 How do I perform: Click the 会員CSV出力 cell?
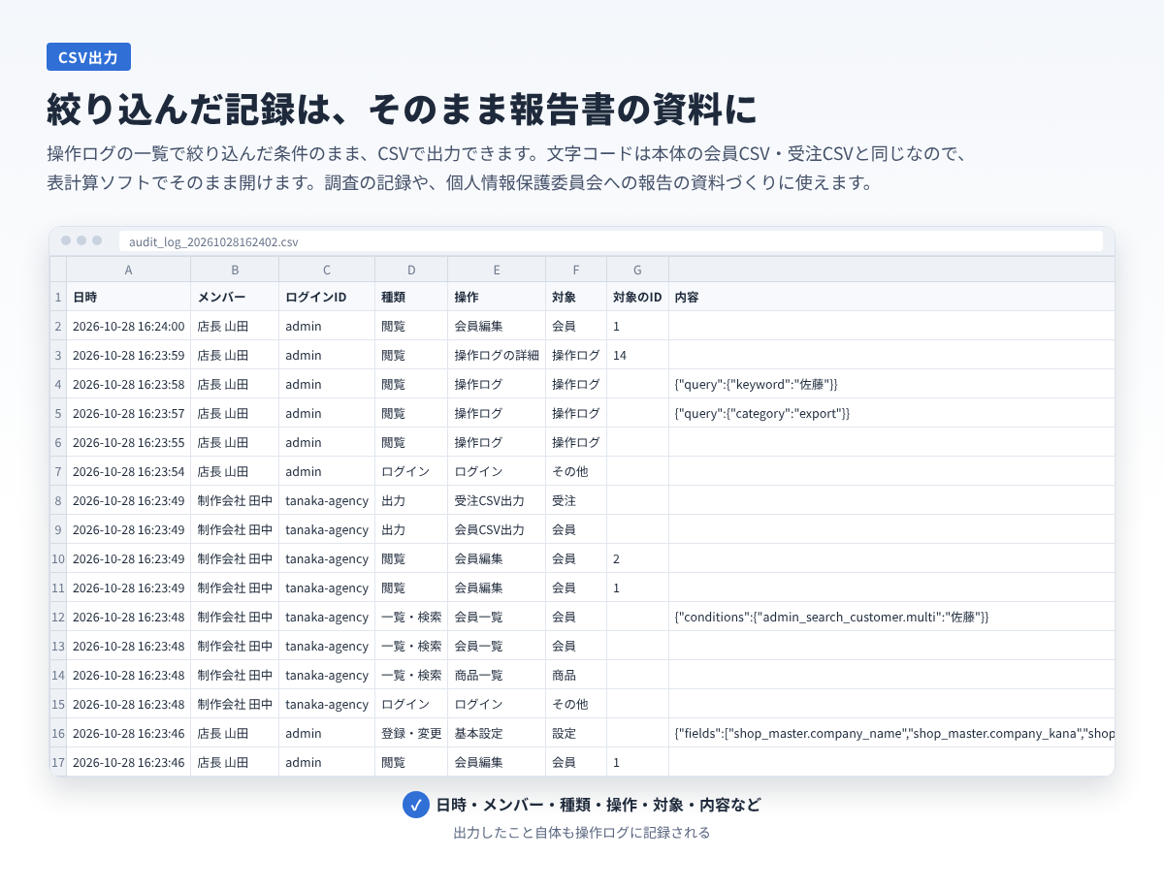coord(497,529)
